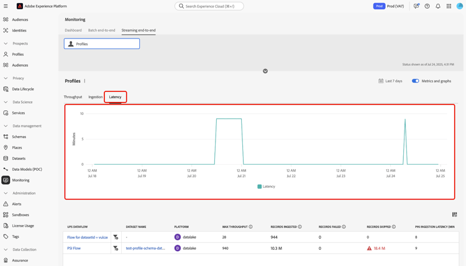
Task: Open the column settings icon above table
Action: (x=454, y=214)
